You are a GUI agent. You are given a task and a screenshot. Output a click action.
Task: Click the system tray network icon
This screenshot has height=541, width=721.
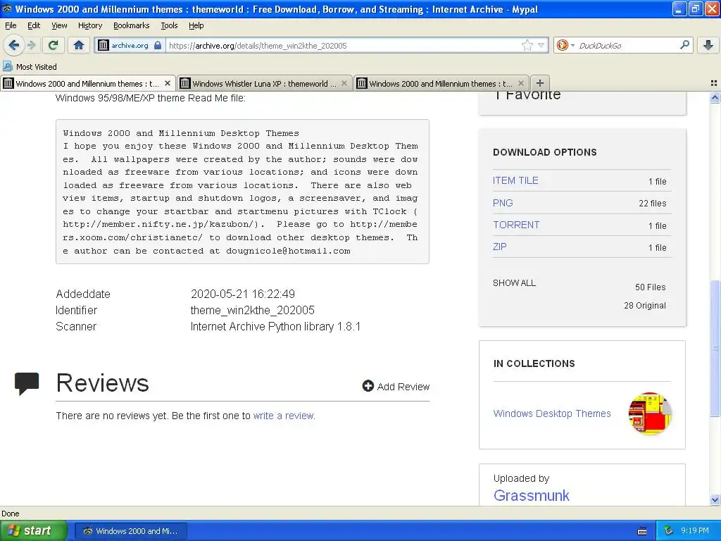click(x=669, y=531)
